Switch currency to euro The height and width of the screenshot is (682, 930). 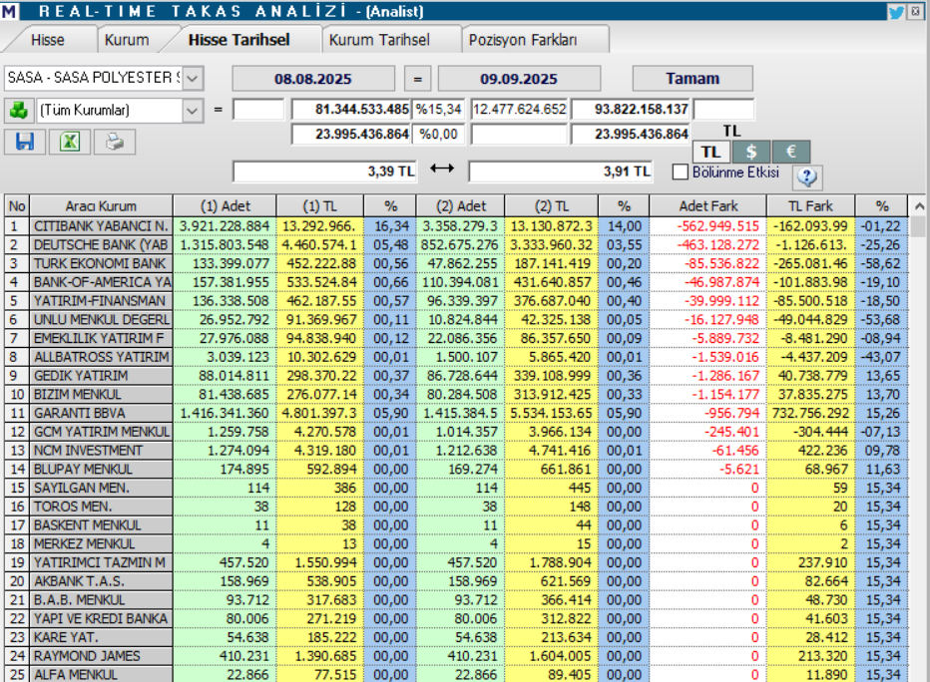point(791,153)
